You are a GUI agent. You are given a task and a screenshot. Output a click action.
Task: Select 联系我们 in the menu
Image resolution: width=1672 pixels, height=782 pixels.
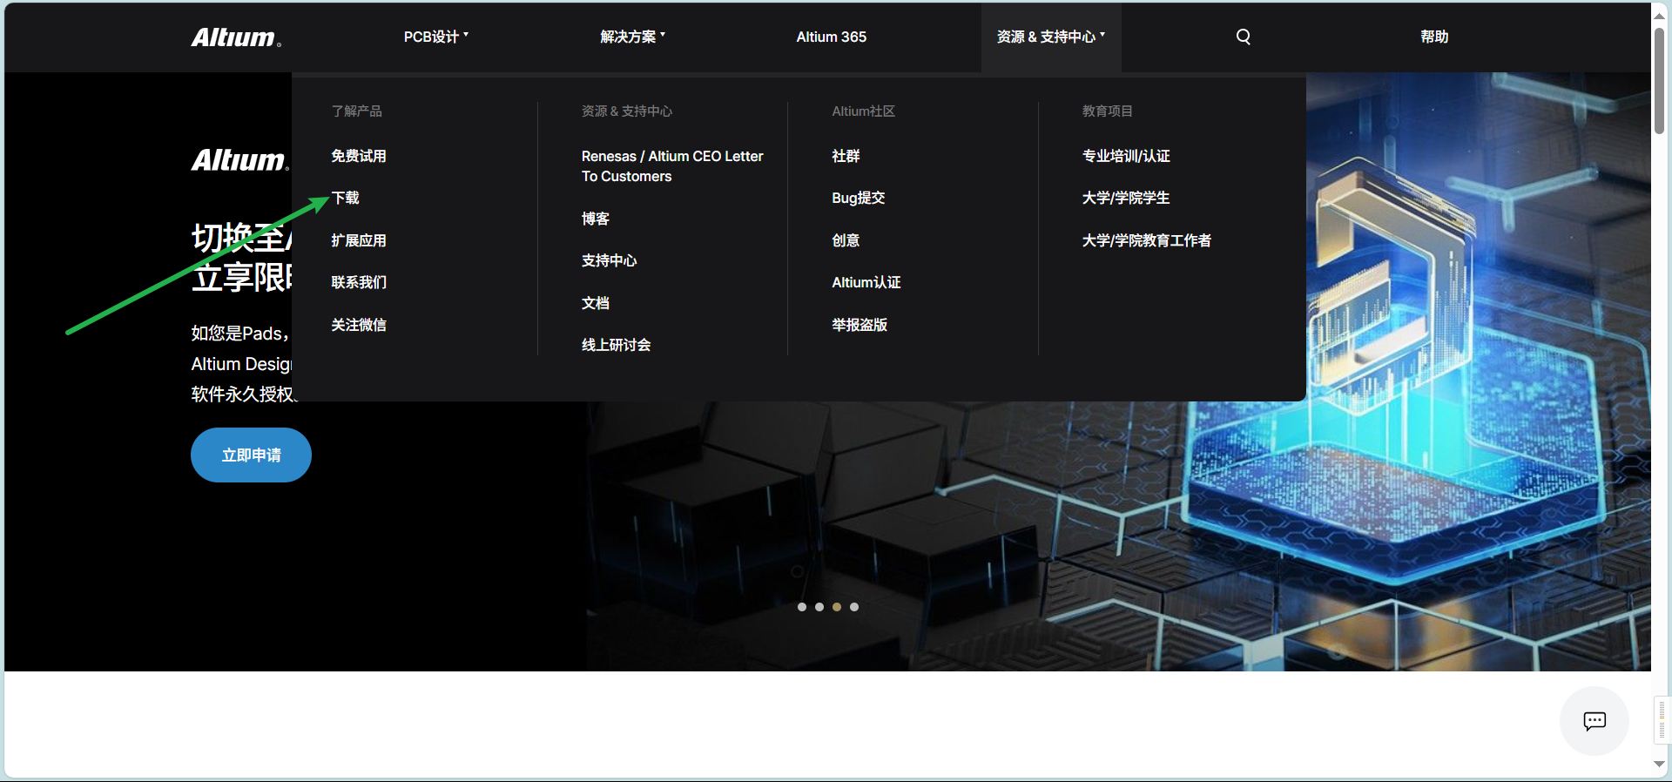[359, 282]
